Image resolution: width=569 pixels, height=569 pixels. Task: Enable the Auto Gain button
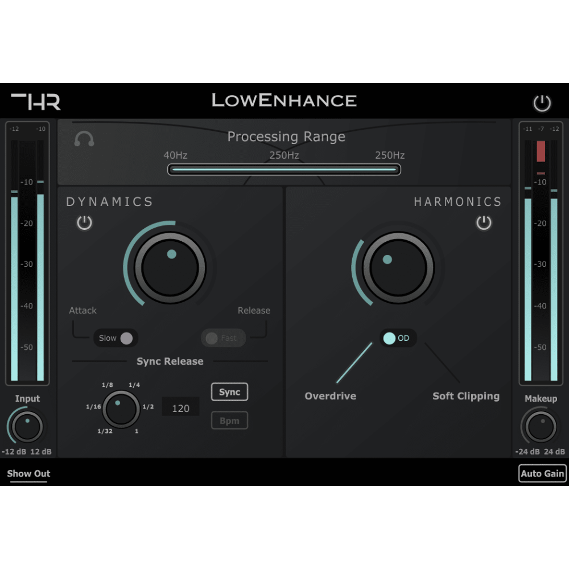542,473
